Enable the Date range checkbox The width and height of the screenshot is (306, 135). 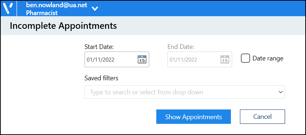coord(245,58)
